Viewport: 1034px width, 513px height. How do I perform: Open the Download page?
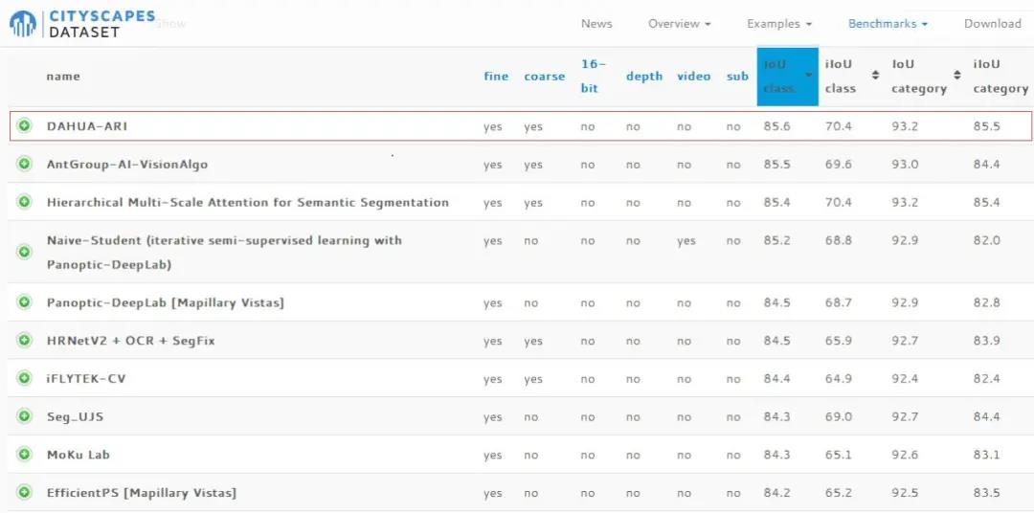tap(992, 24)
